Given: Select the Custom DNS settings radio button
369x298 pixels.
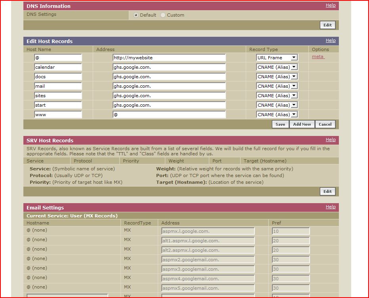Looking at the screenshot, I should 163,15.
